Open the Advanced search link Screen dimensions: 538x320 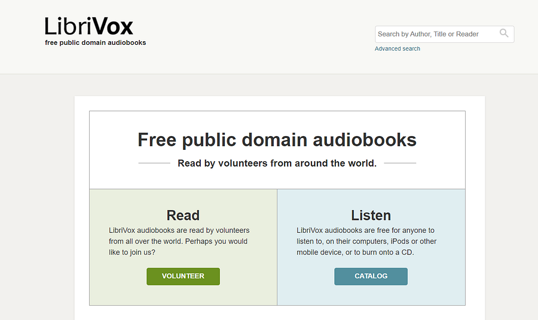point(398,48)
